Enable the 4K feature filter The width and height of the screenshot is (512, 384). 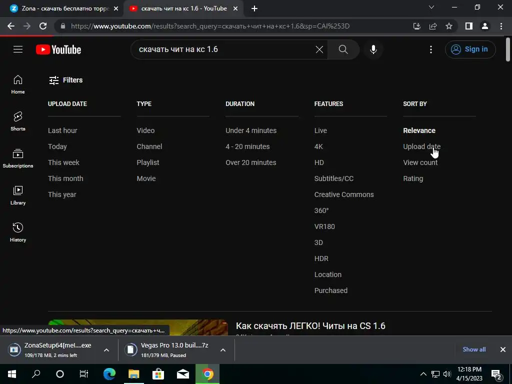[318, 146]
